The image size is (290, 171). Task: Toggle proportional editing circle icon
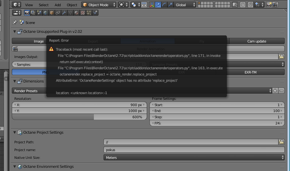point(243,5)
